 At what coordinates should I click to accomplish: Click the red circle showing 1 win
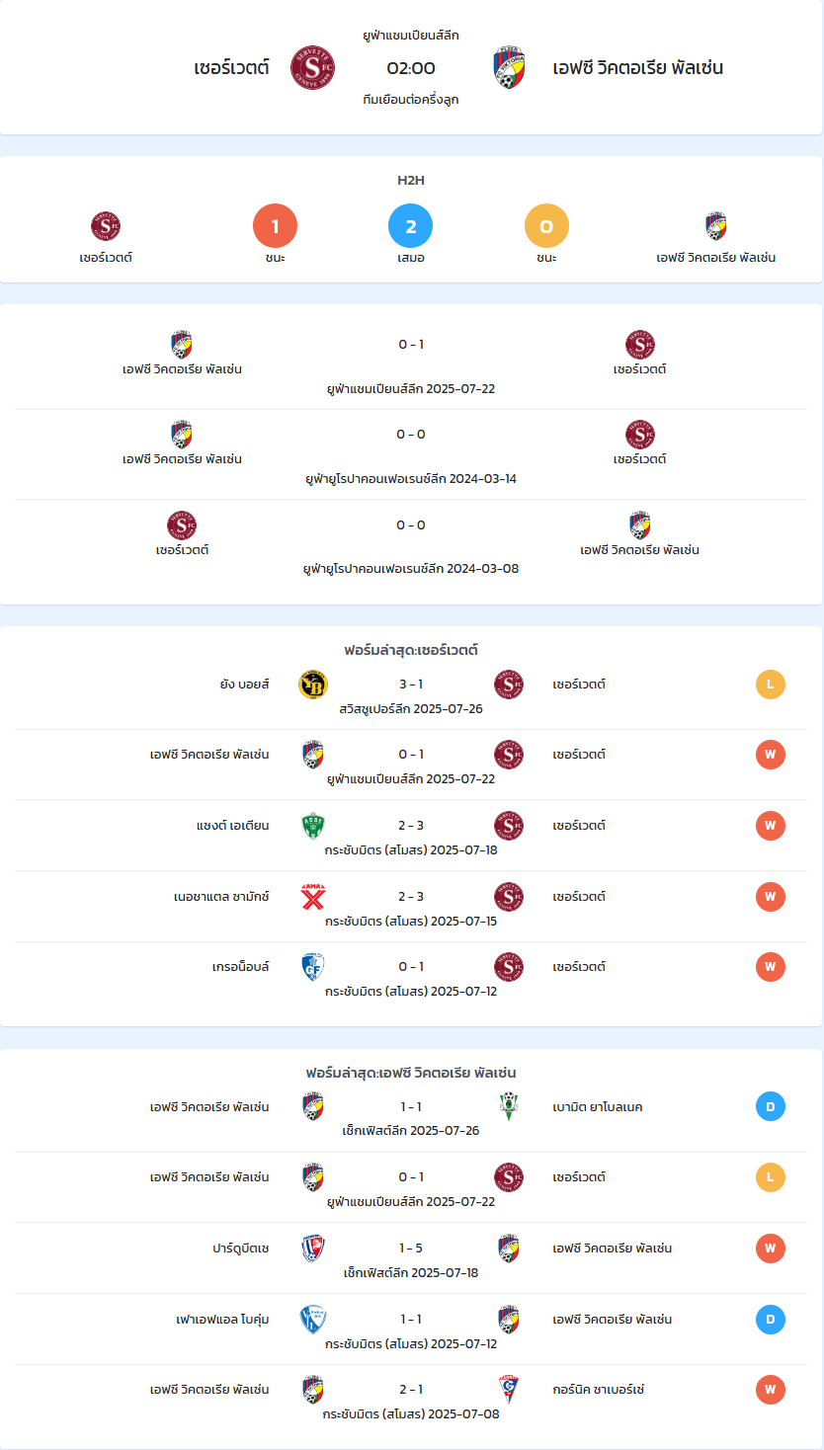[x=276, y=226]
